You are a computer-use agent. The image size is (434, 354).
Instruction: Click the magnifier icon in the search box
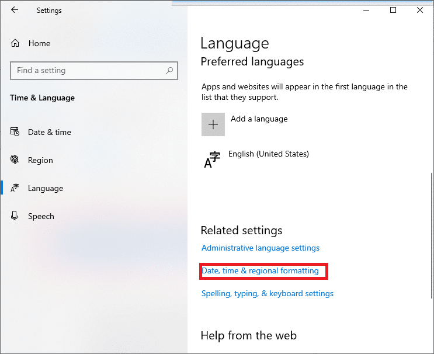169,71
